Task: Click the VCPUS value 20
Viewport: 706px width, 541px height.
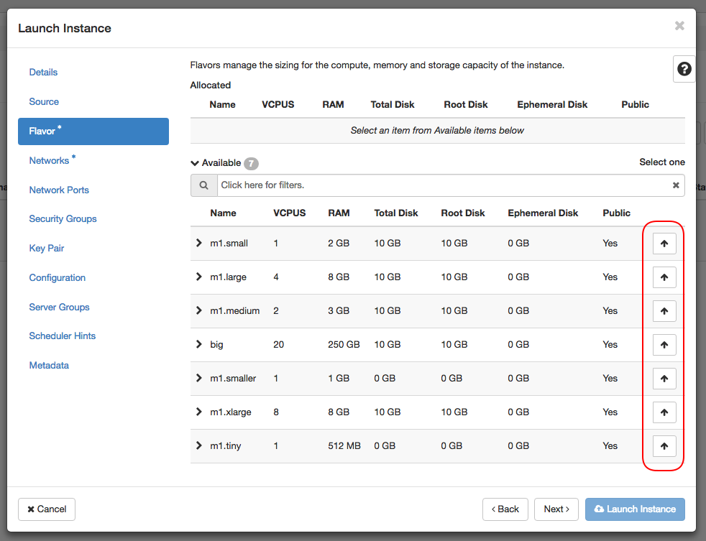Action: click(x=278, y=344)
